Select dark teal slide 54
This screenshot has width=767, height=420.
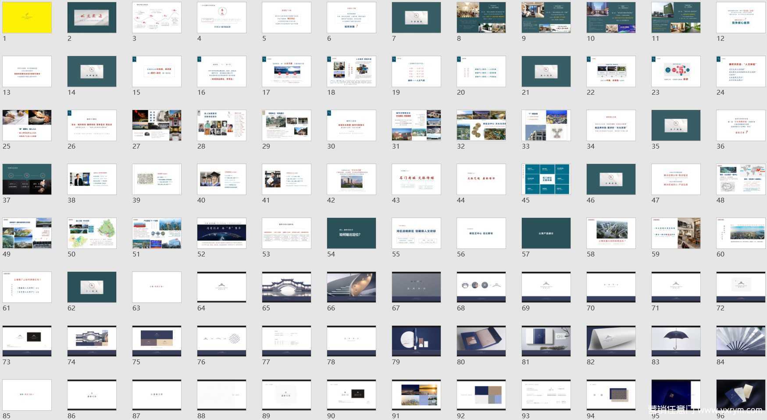tap(351, 233)
